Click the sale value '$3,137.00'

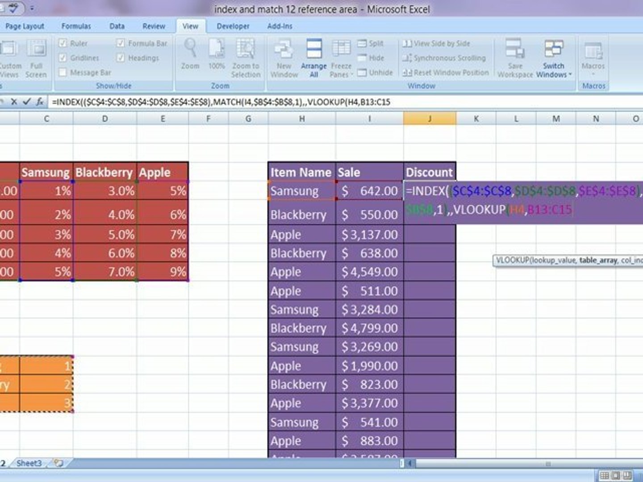click(x=369, y=235)
